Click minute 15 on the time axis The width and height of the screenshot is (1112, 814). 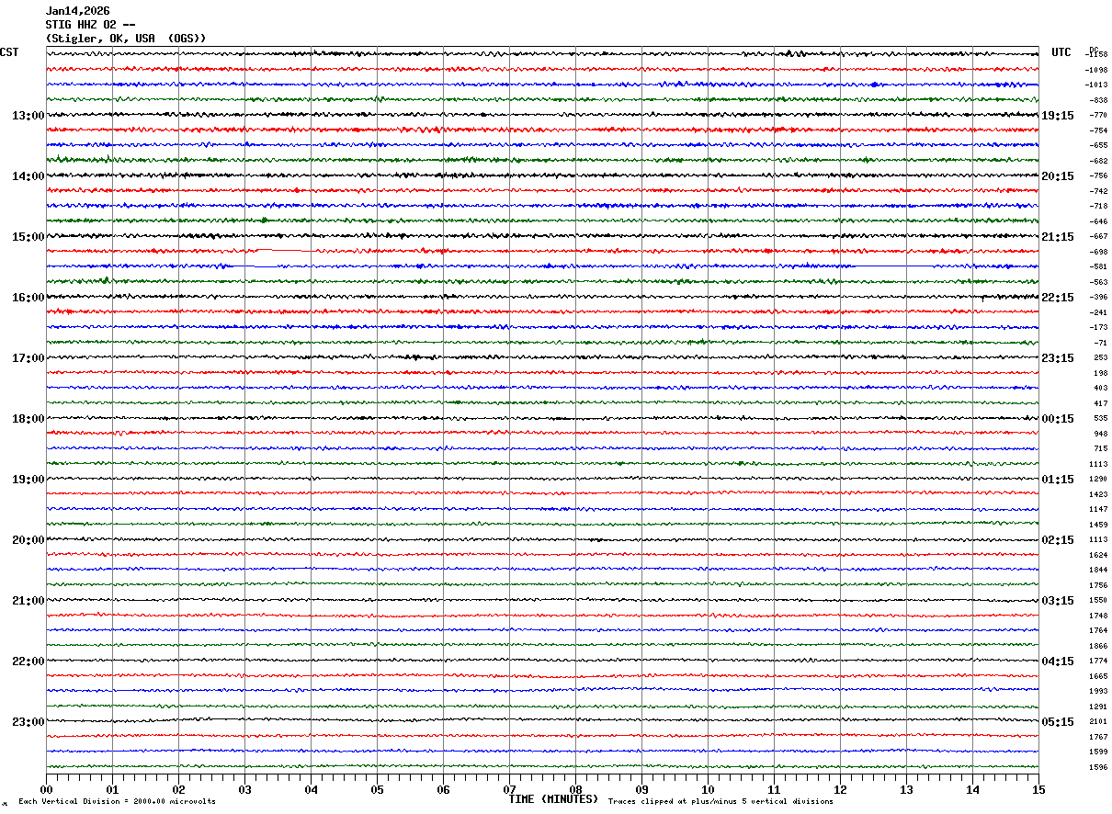point(1038,789)
